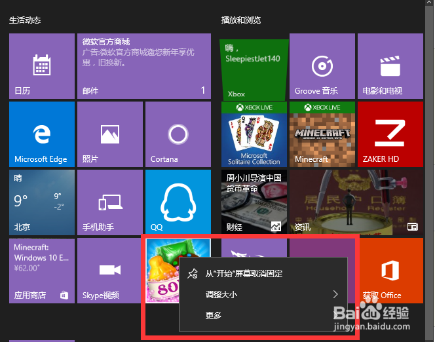Screen dimensions: 435x342
Task: Click the ¥62.00 price text
Action: pos(27,268)
